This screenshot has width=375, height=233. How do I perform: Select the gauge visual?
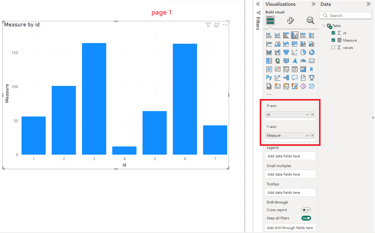[303, 61]
